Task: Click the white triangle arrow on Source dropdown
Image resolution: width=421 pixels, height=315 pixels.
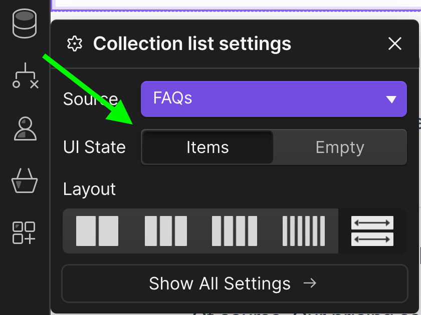Action: tap(391, 99)
